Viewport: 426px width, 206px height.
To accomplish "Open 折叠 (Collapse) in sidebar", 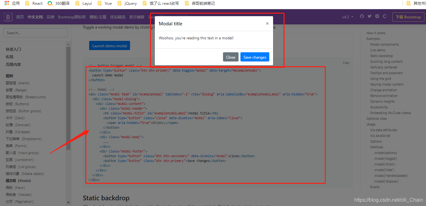I will pos(18,132).
